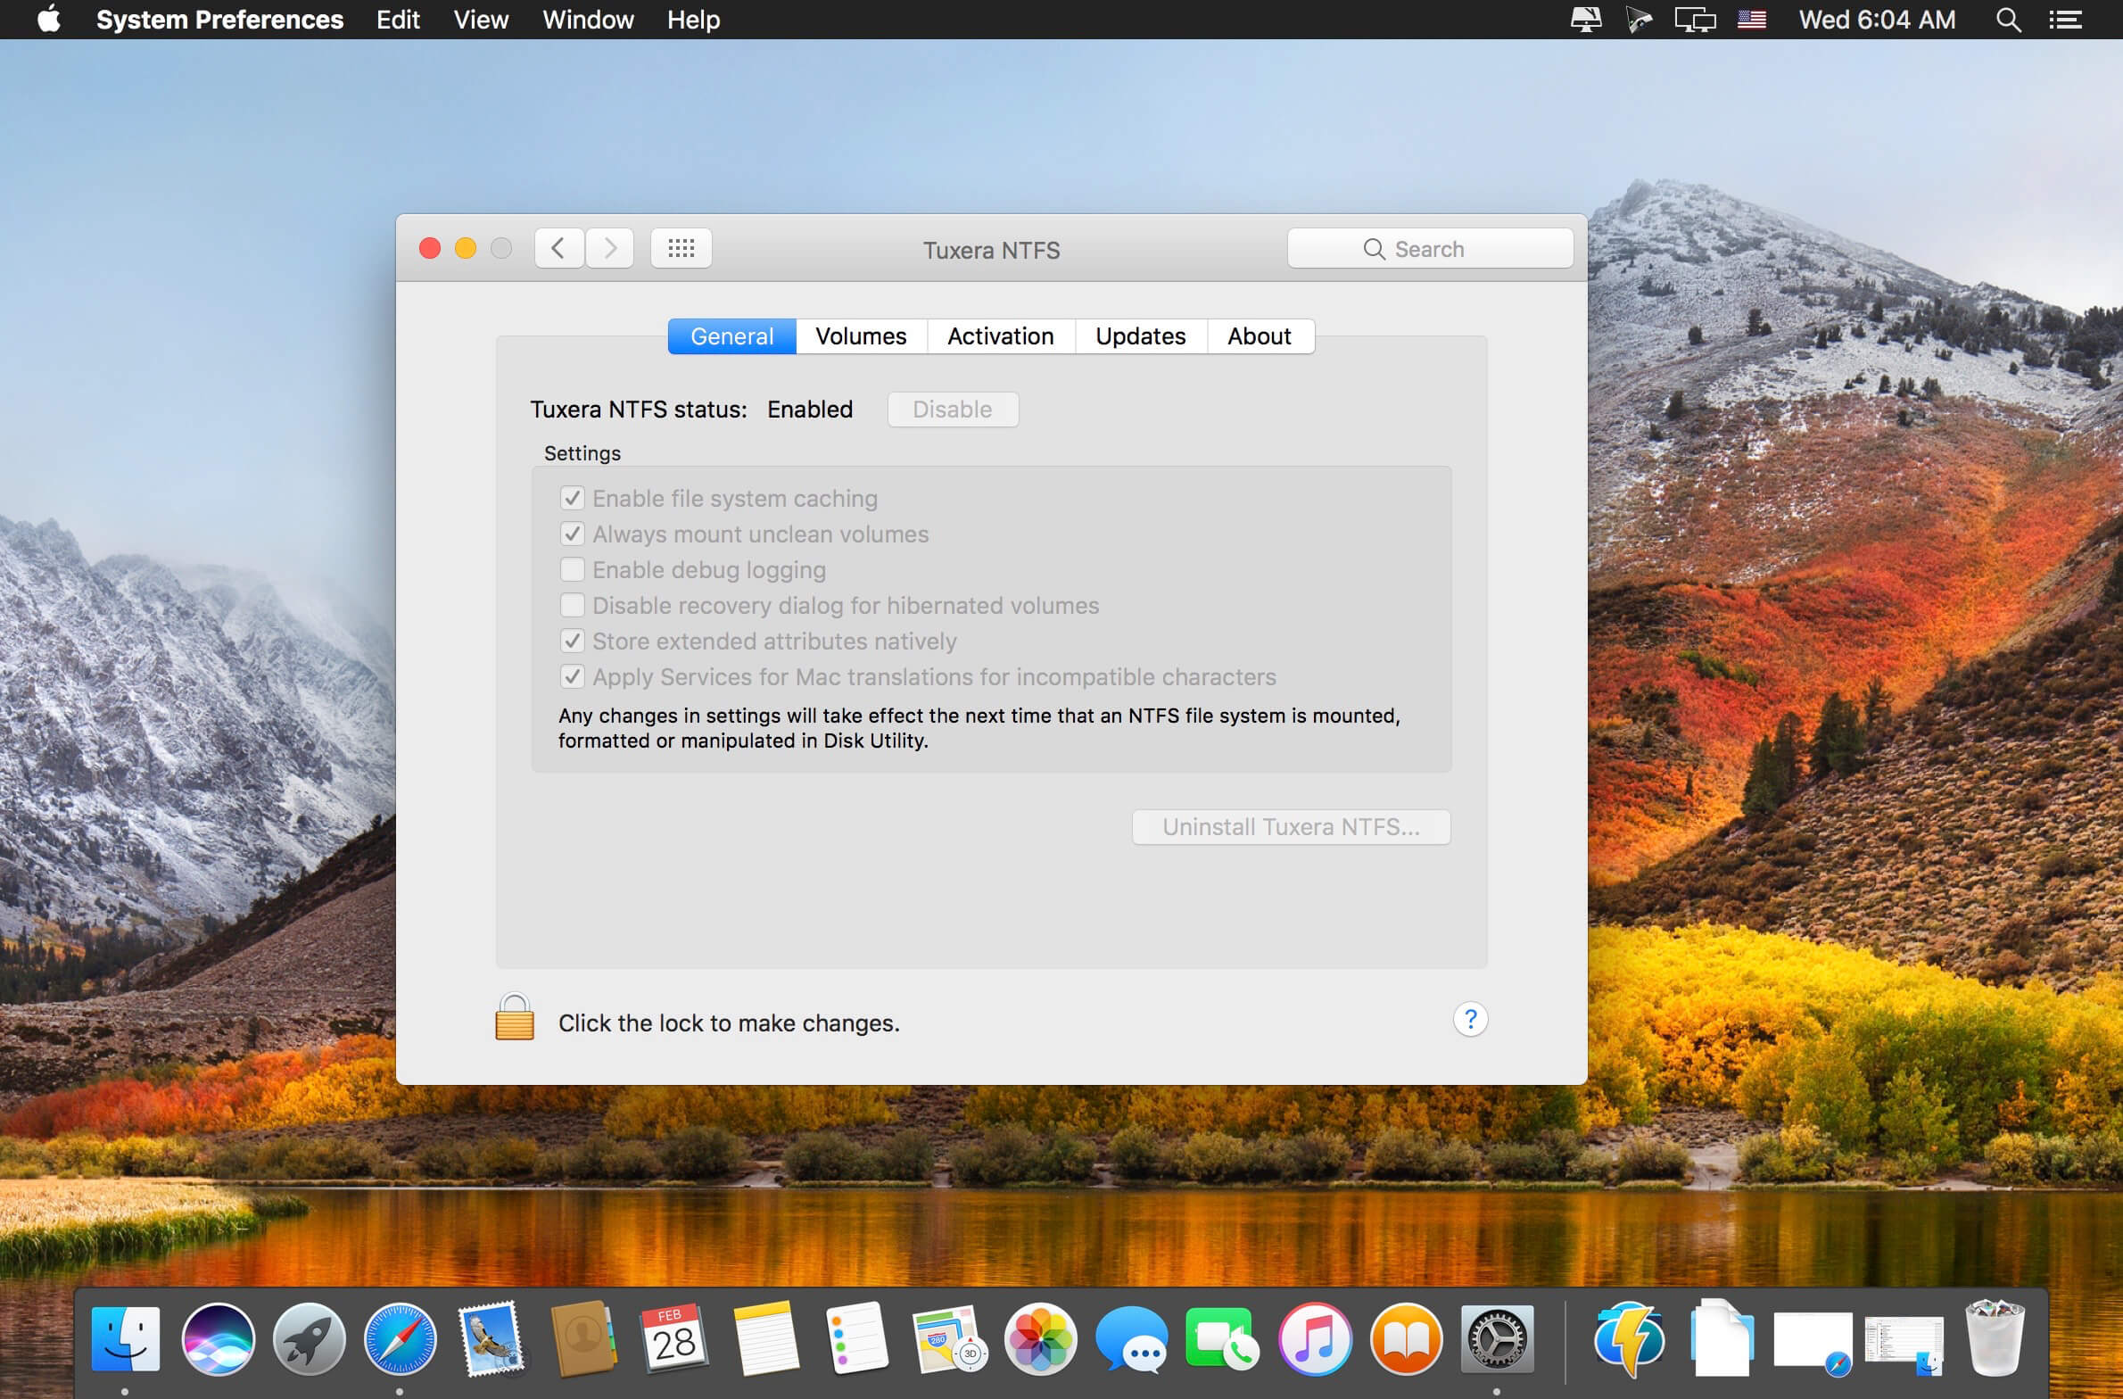This screenshot has height=1399, width=2123.
Task: Switch to the Volumes tab
Action: 860,334
